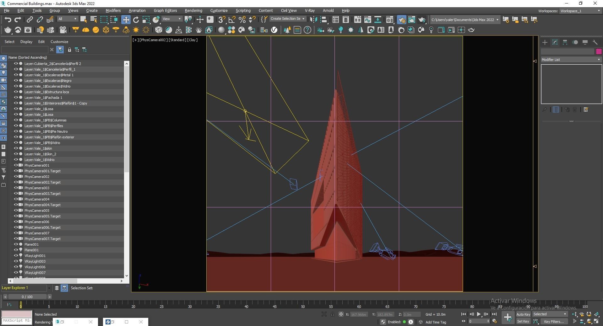Viewport: 603px width, 326px height.
Task: Click the Key Filters button
Action: pyautogui.click(x=554, y=322)
